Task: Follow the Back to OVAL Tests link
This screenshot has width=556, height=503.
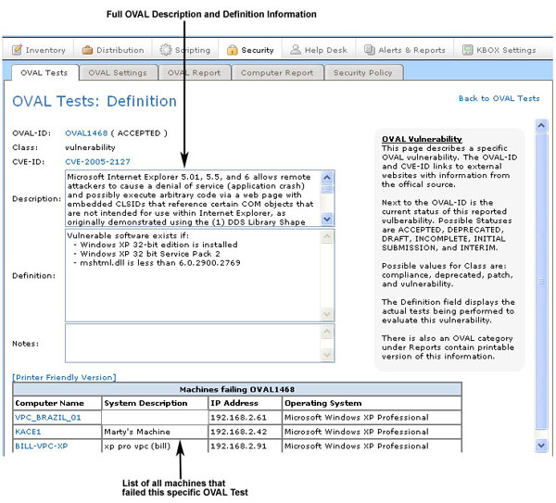Action: click(x=499, y=98)
